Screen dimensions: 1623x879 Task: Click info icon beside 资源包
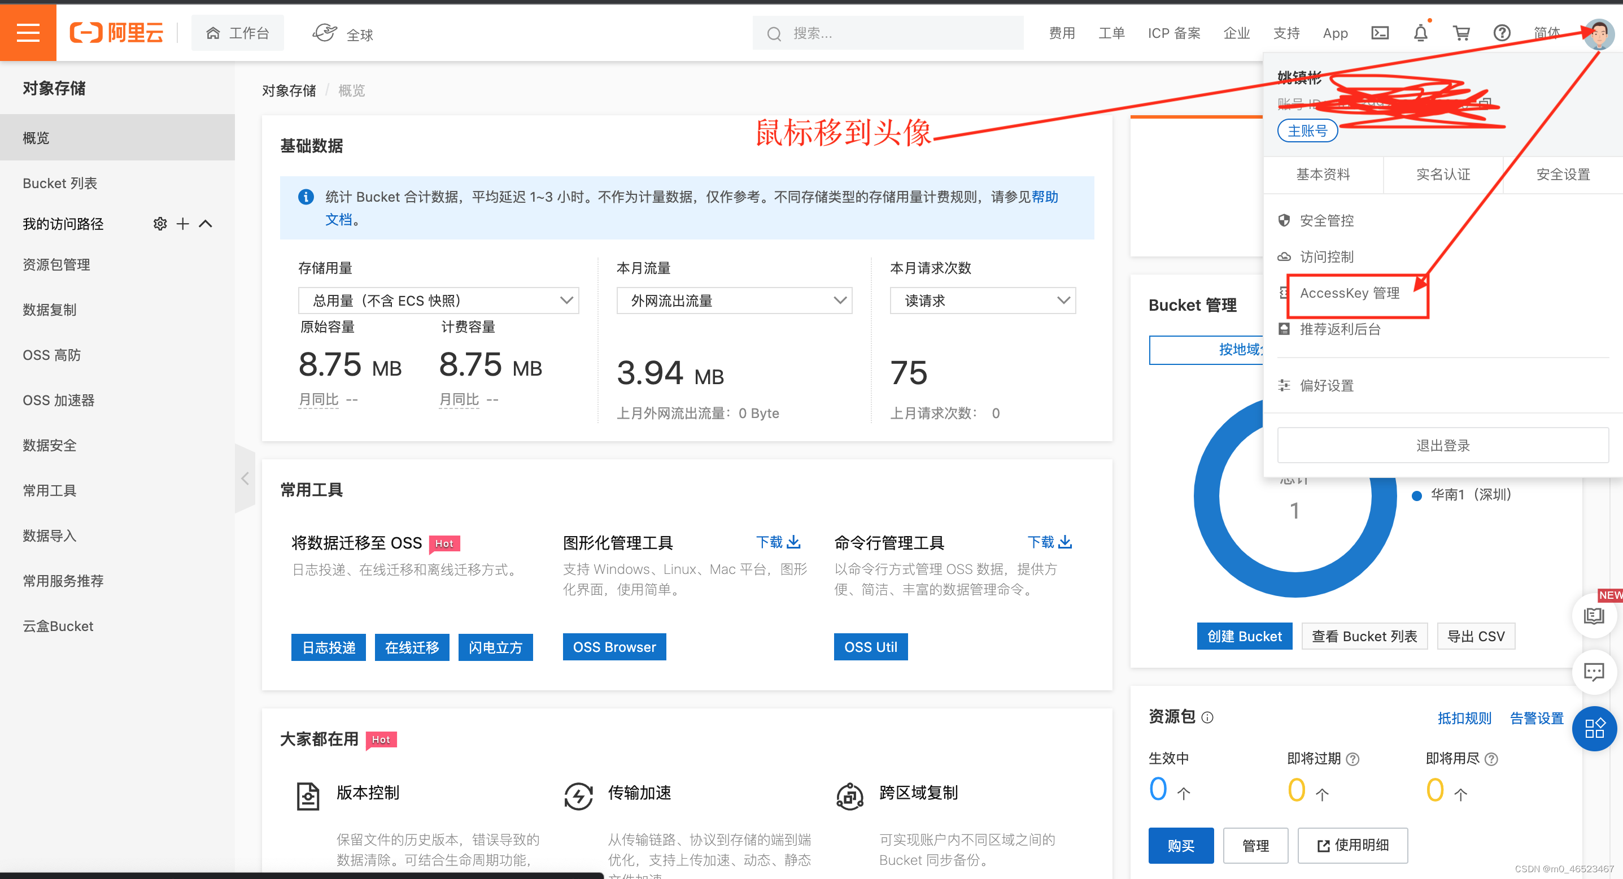tap(1207, 717)
